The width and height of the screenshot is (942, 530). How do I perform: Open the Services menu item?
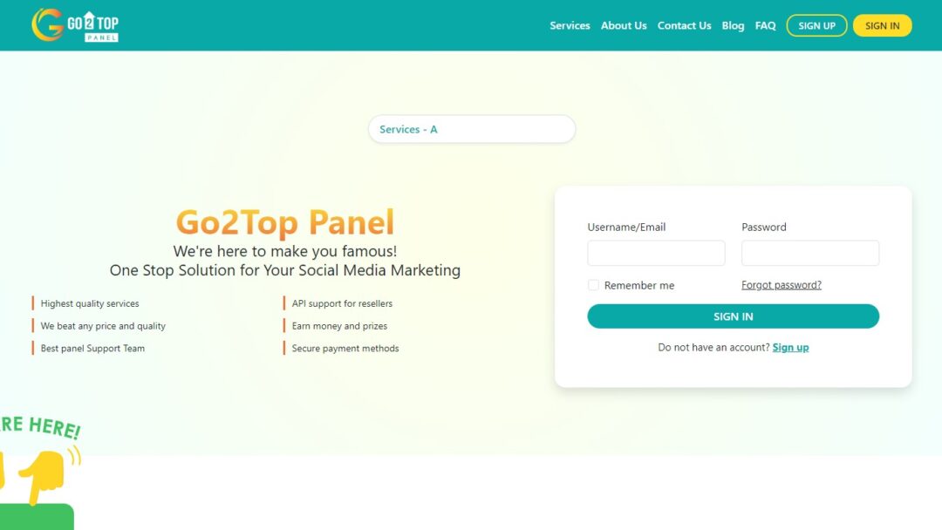(x=570, y=25)
